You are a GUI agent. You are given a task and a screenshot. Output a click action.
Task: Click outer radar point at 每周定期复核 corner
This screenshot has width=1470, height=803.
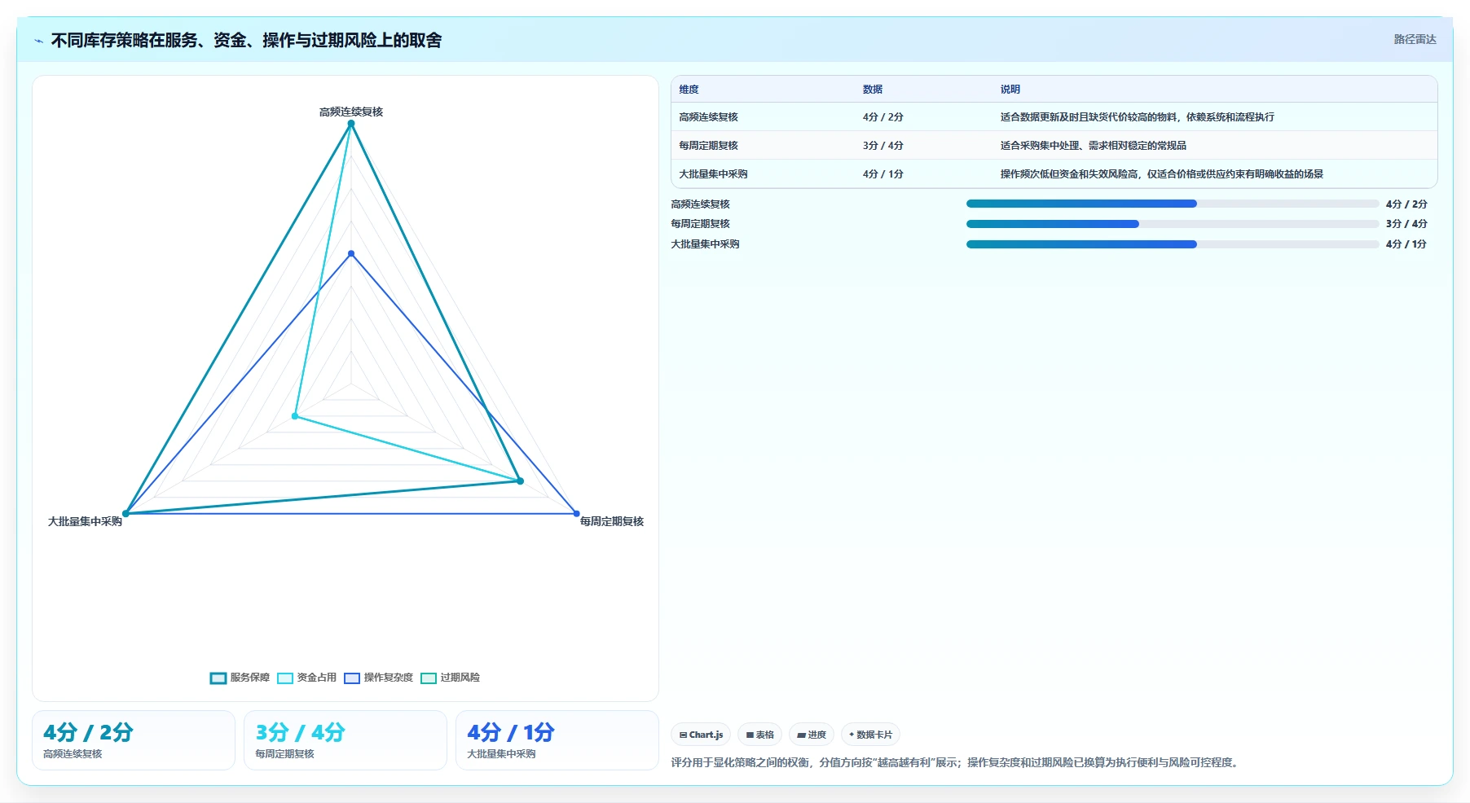[x=576, y=514]
